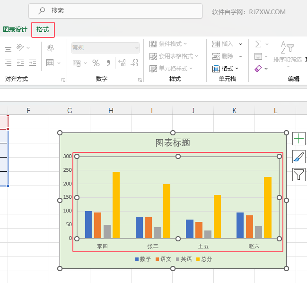Click the yellow 总分 bar for 李四
307x283 pixels.
tap(116, 205)
